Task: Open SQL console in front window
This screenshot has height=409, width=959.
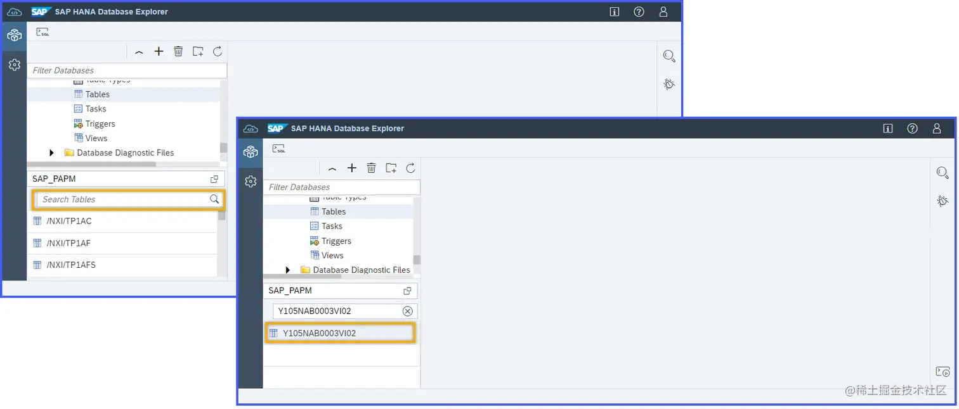Action: tap(278, 149)
